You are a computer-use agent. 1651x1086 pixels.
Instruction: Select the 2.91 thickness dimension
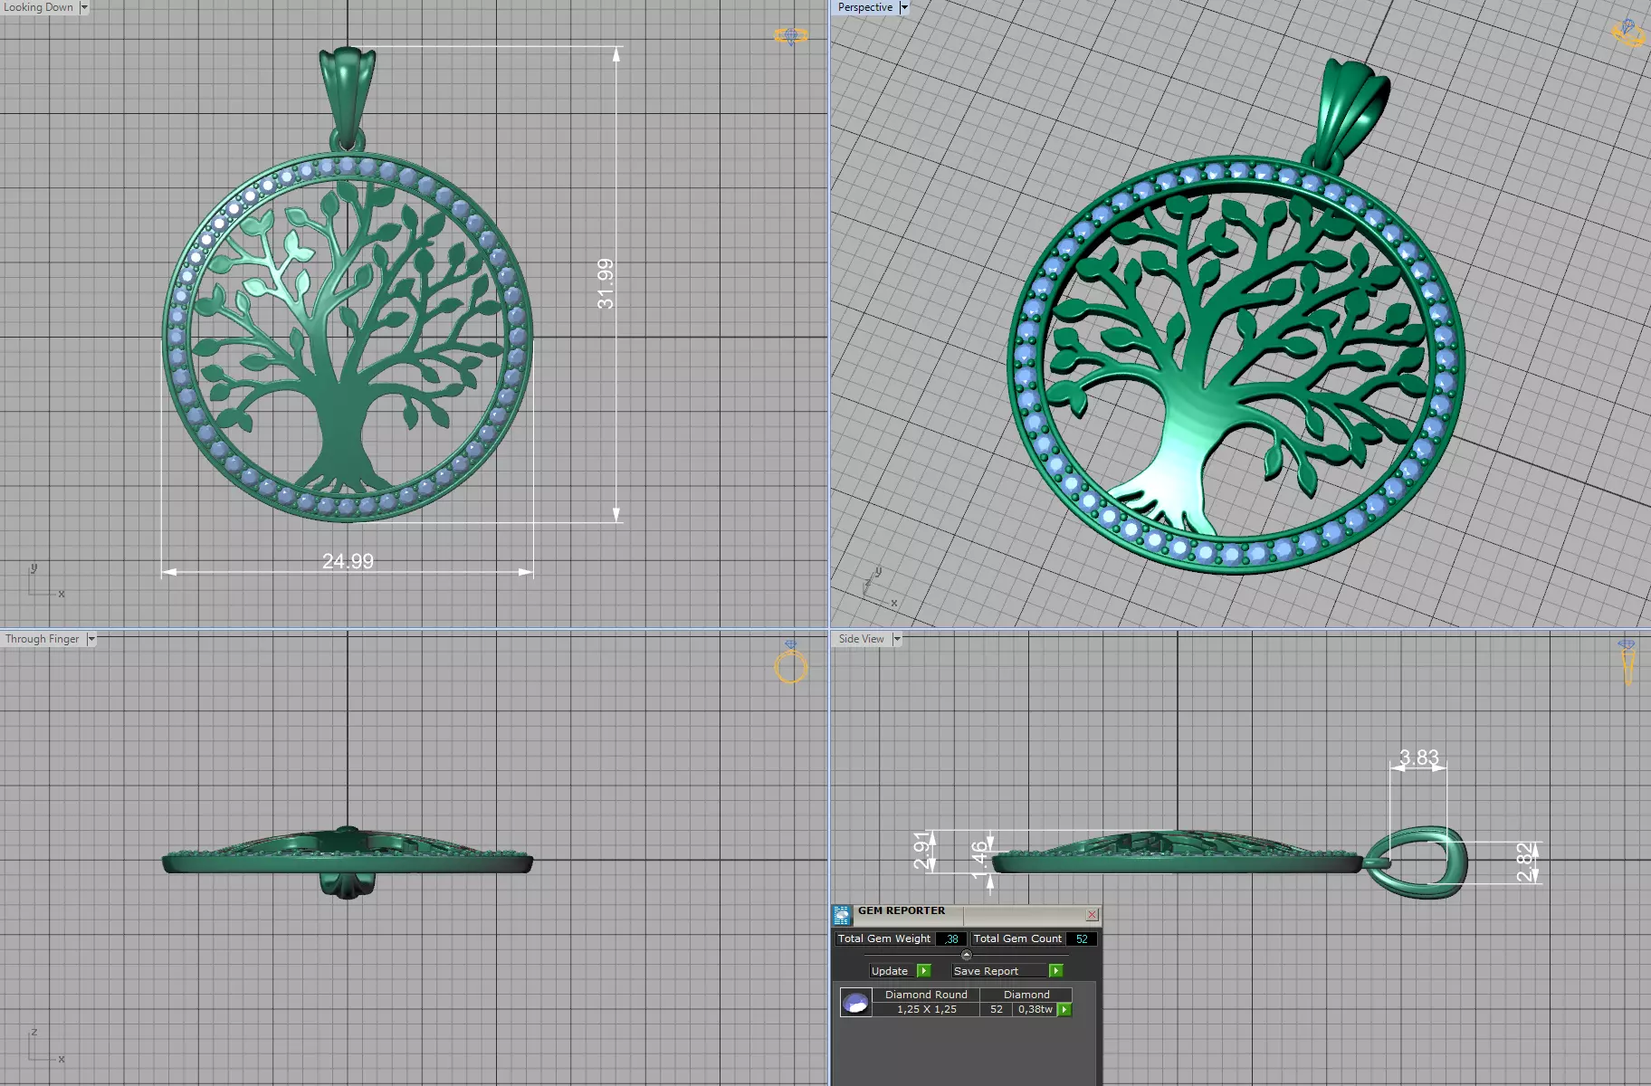922,851
